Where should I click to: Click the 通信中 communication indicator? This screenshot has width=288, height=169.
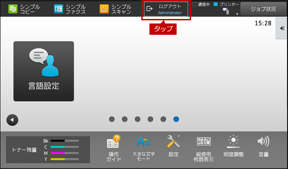(x=201, y=5)
